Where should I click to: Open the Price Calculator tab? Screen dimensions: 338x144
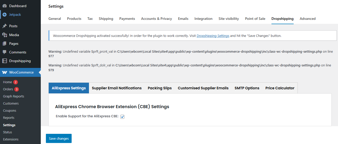tap(280, 88)
